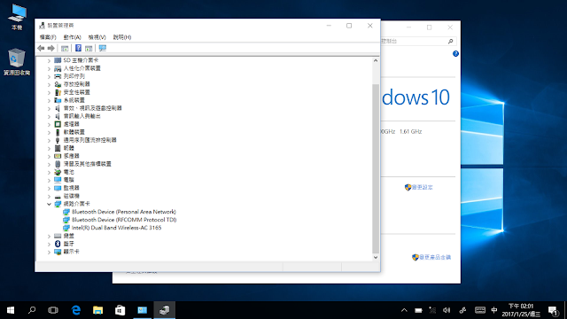The height and width of the screenshot is (319, 567).
Task: Expand the 系統裝置 node
Action: click(49, 100)
